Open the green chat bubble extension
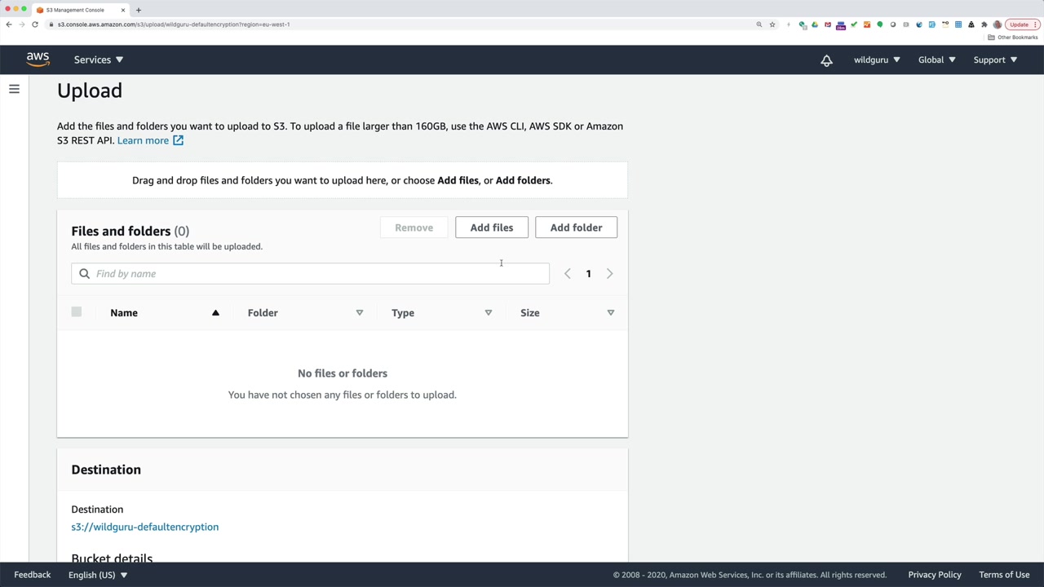 880,24
